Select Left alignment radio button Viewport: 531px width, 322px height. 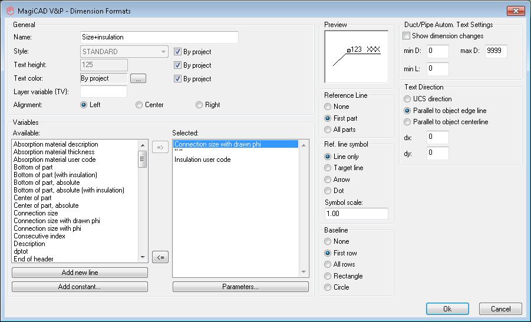click(84, 105)
